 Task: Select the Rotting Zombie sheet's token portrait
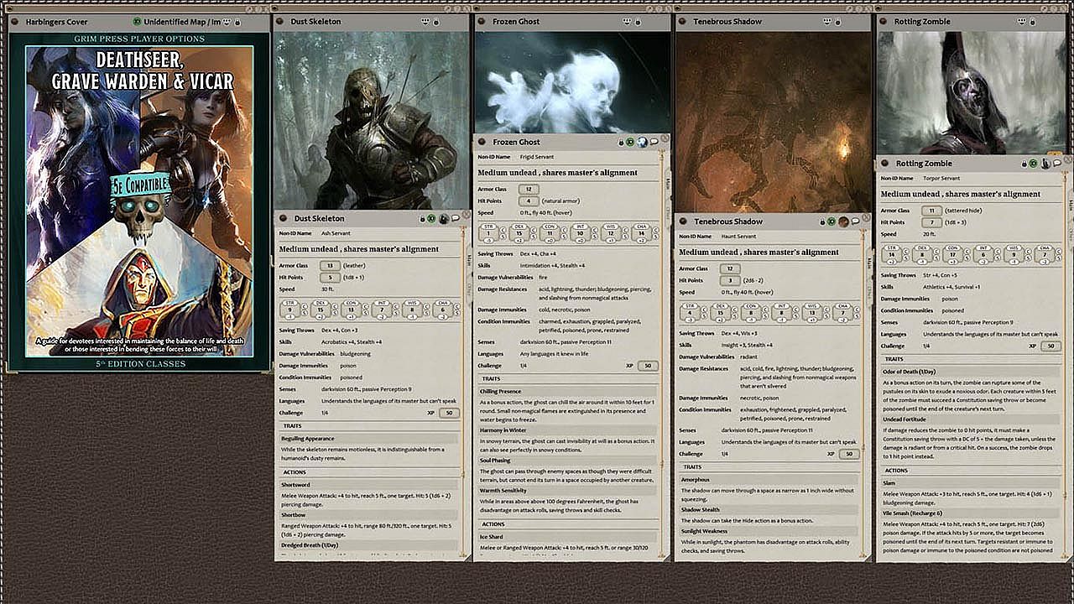(1045, 164)
